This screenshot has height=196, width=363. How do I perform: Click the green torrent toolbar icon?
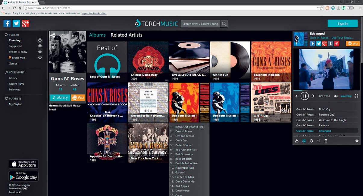click(x=343, y=8)
